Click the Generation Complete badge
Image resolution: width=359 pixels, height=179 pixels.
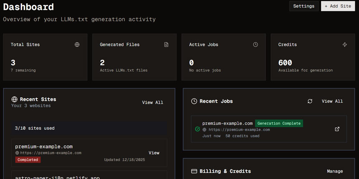coord(279,124)
